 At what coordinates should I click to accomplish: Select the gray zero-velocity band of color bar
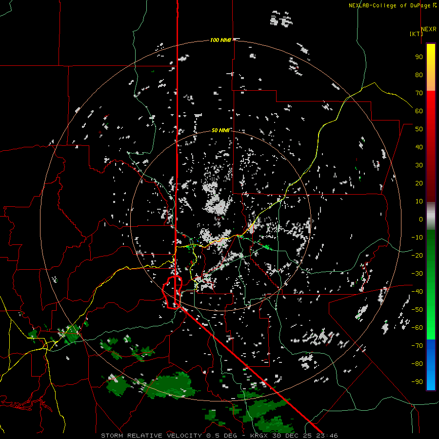coord(431,216)
